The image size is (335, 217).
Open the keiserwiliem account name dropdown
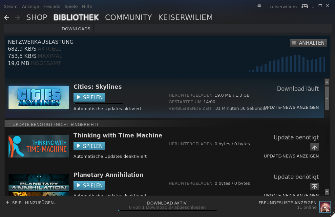pos(283,7)
